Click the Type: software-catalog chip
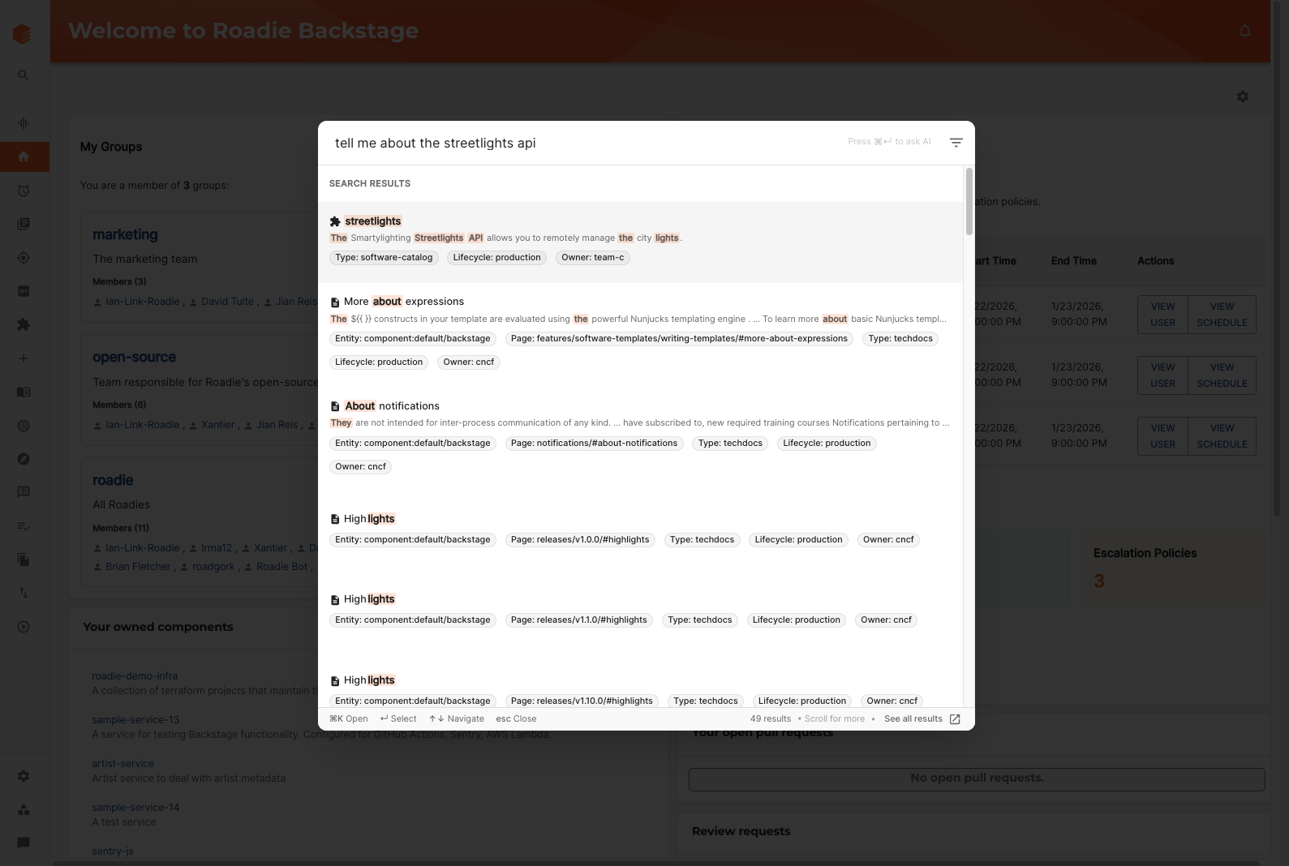The height and width of the screenshot is (866, 1289). (x=384, y=258)
